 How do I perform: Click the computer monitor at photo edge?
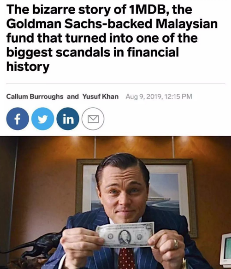pos(225,251)
